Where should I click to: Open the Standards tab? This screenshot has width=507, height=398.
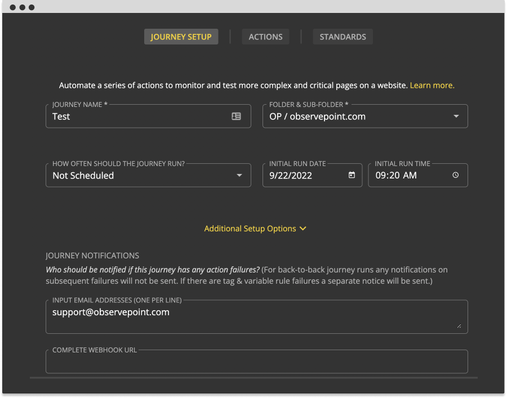point(343,37)
